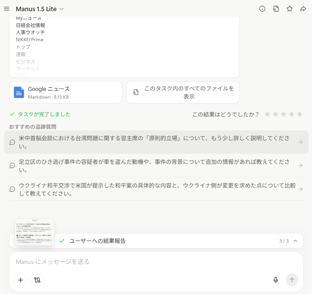This screenshot has width=312, height=294.
Task: Open the search results preview thumbnail
Action: coord(34,232)
